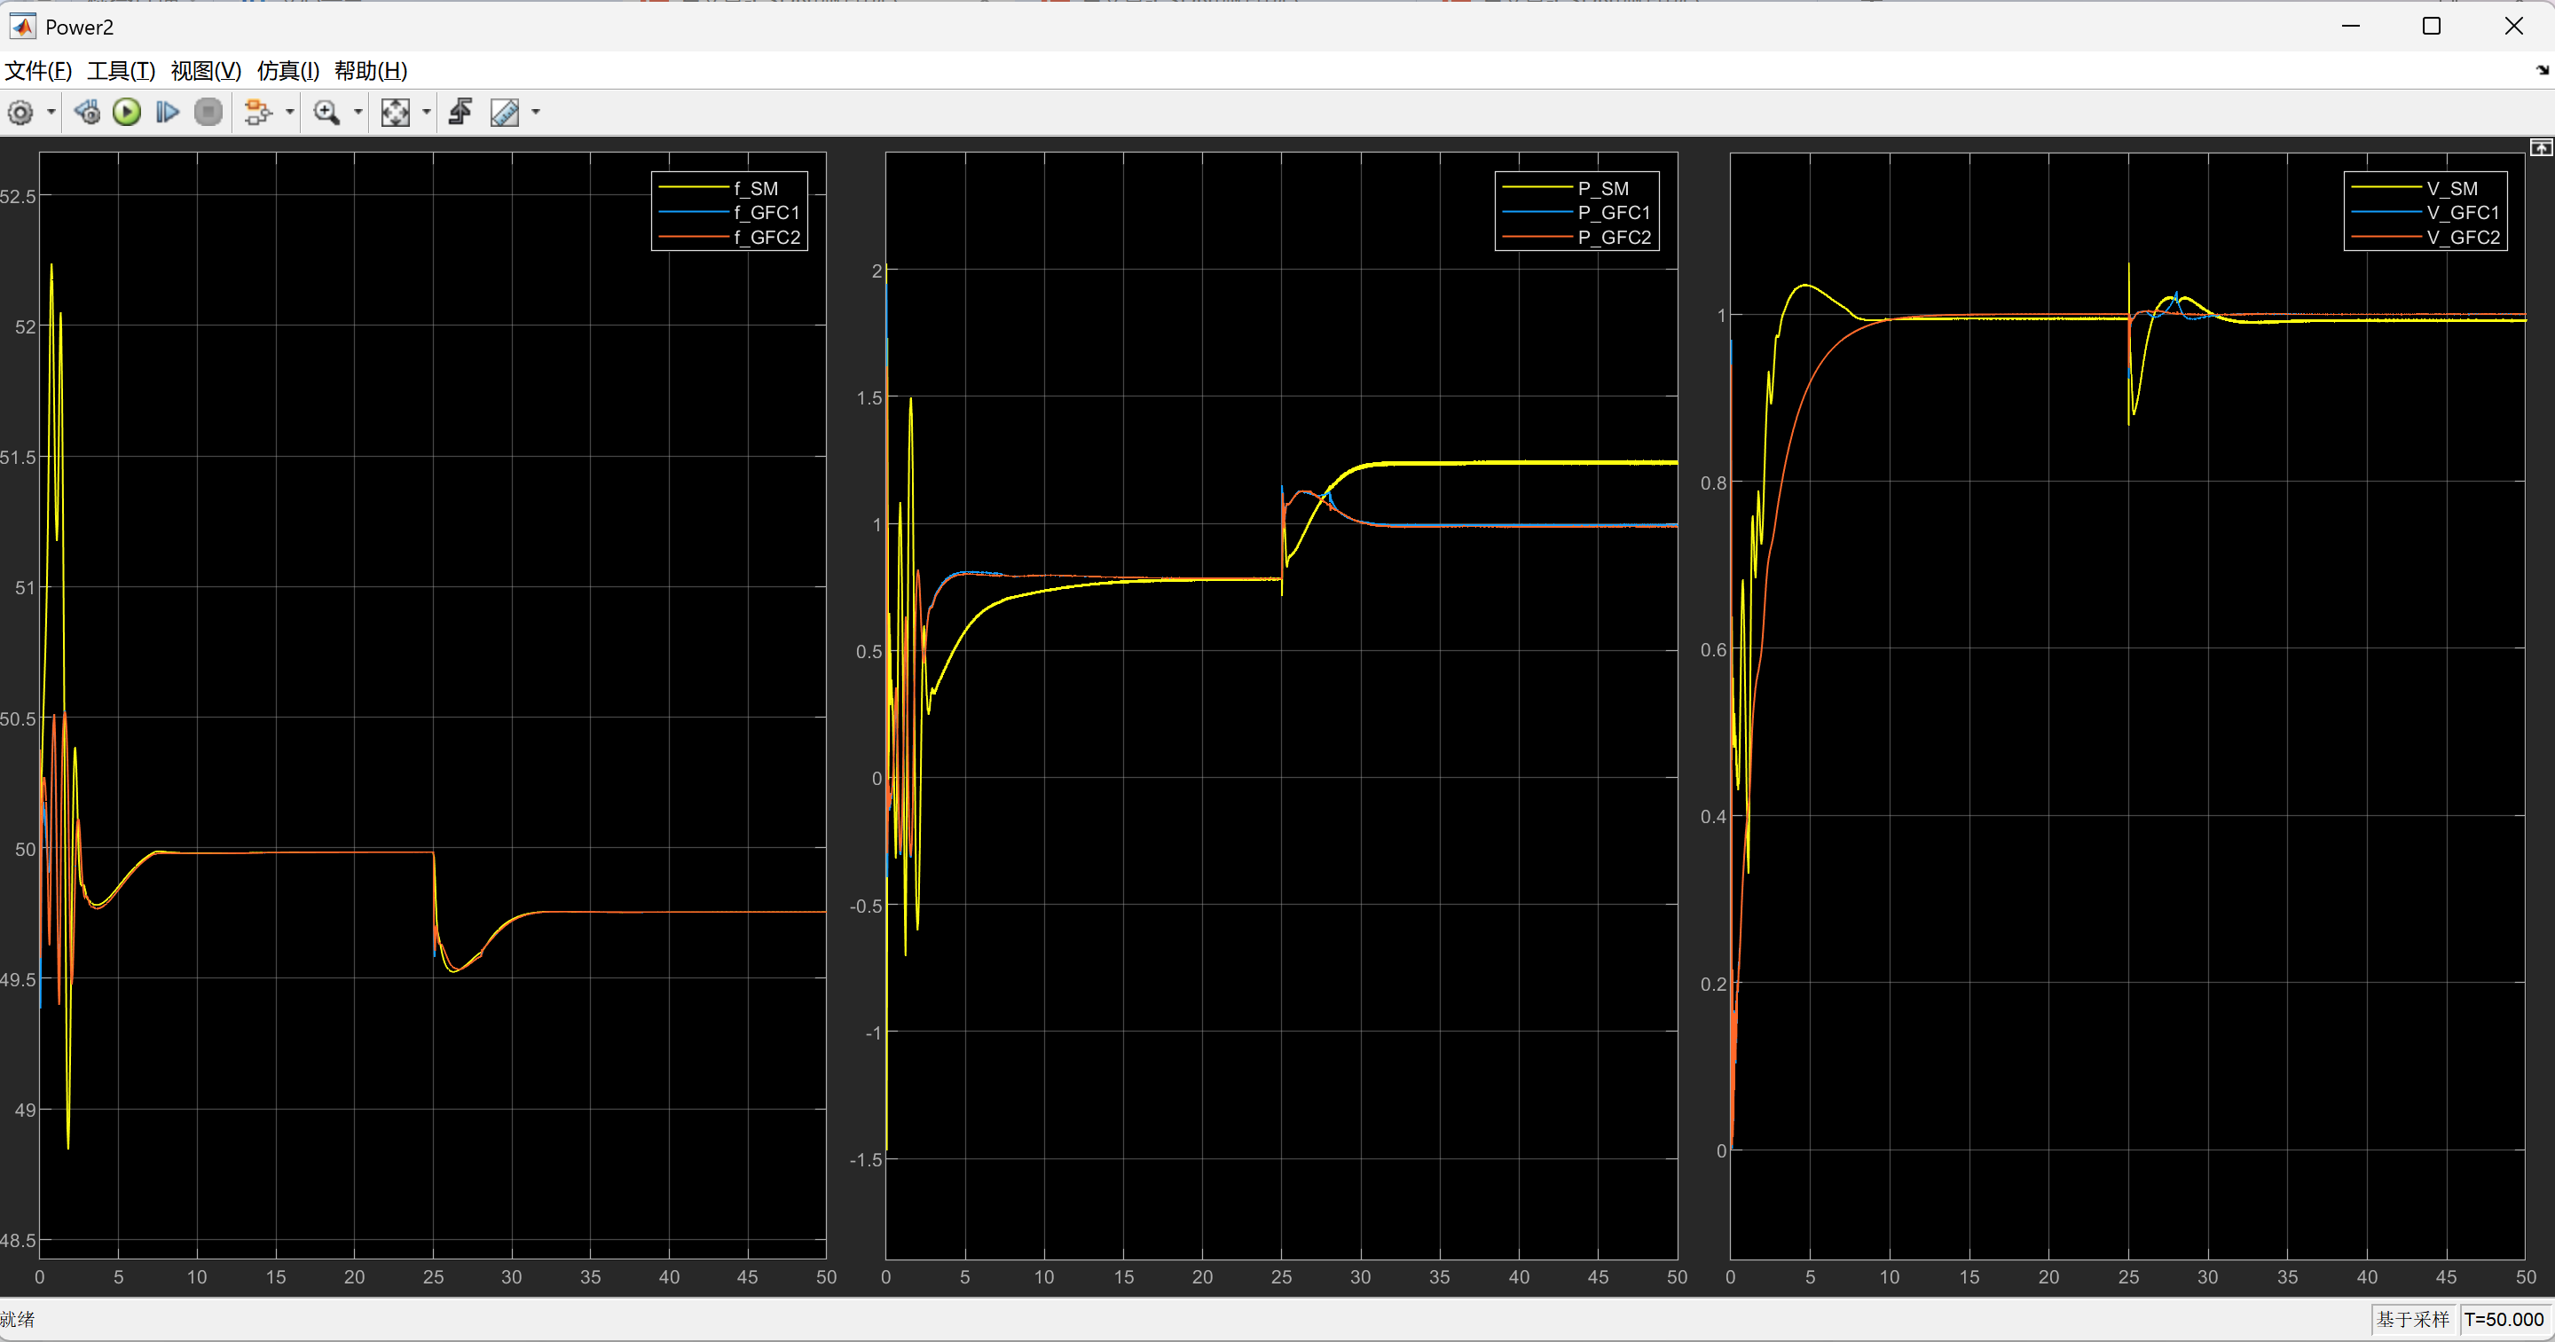The height and width of the screenshot is (1342, 2555).
Task: Toggle f_SM trace in frequency legend
Action: pyautogui.click(x=729, y=188)
